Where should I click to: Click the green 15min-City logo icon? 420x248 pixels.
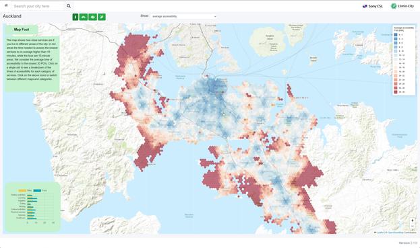[394, 6]
